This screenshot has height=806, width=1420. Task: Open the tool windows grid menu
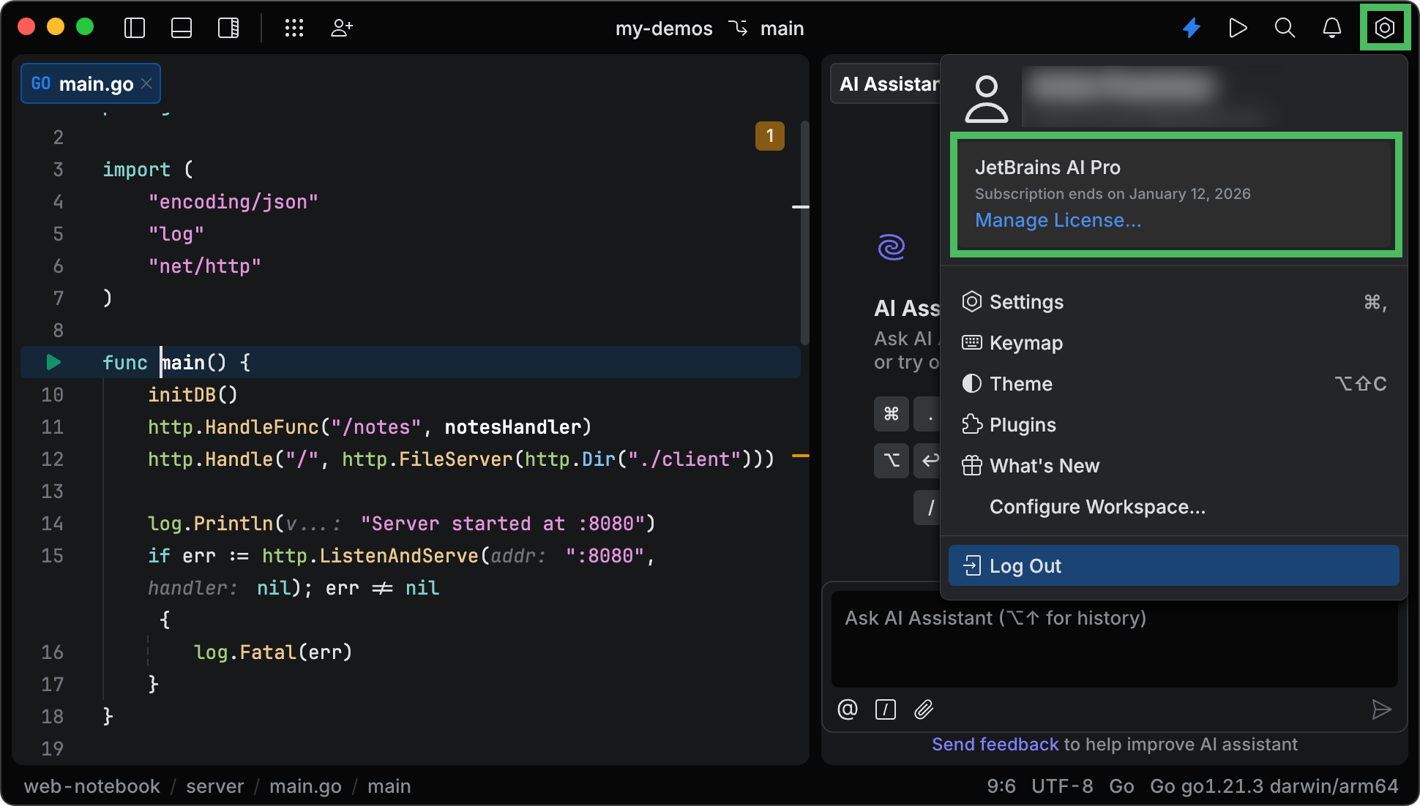point(294,28)
